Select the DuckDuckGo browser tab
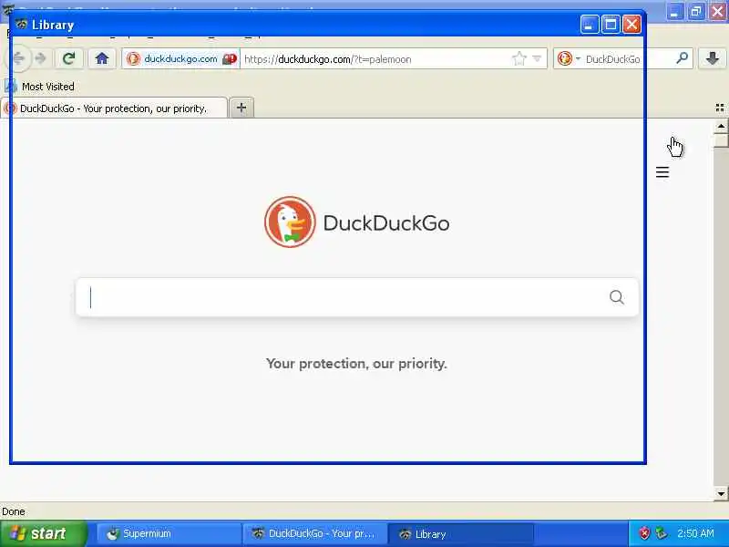 click(x=114, y=108)
